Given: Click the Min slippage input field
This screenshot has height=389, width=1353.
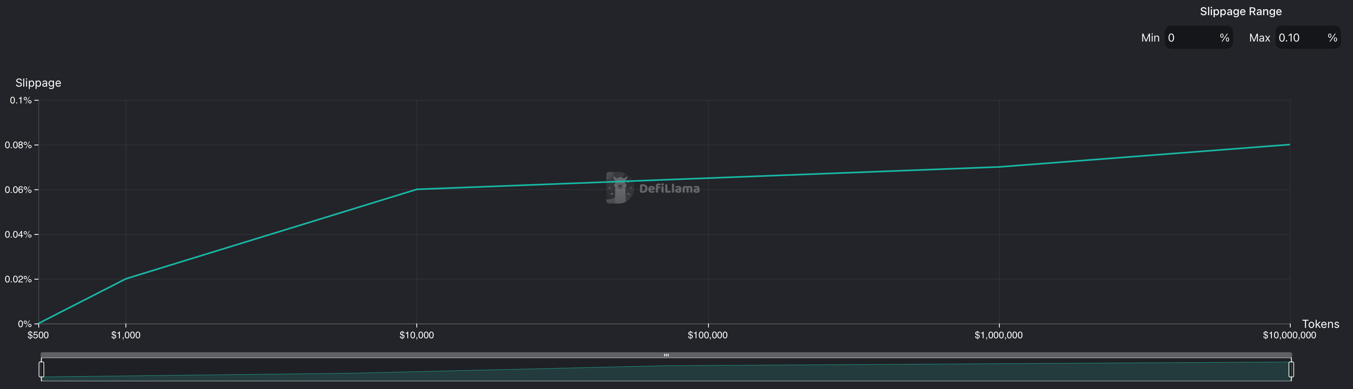Looking at the screenshot, I should pos(1199,38).
